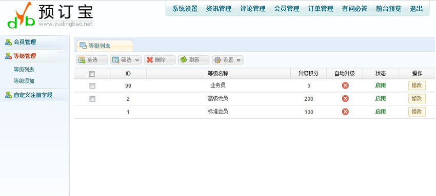
Task: Check the checkbox for ID 2 row
Action: tap(92, 99)
